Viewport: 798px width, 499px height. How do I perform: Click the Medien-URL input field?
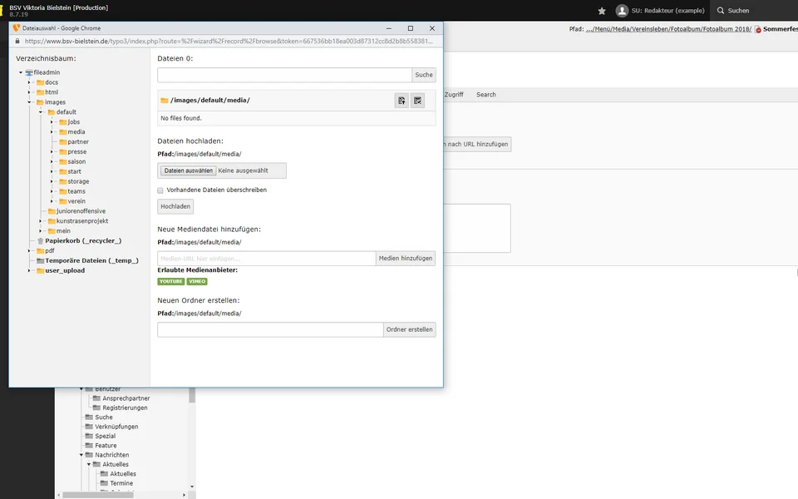pyautogui.click(x=266, y=259)
